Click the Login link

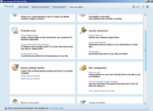tap(137, 7)
